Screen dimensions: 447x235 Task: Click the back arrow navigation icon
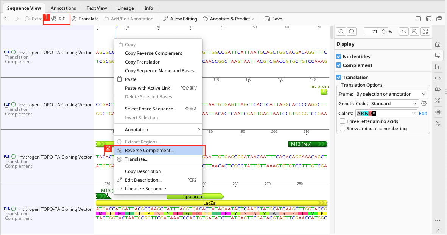coord(6,19)
